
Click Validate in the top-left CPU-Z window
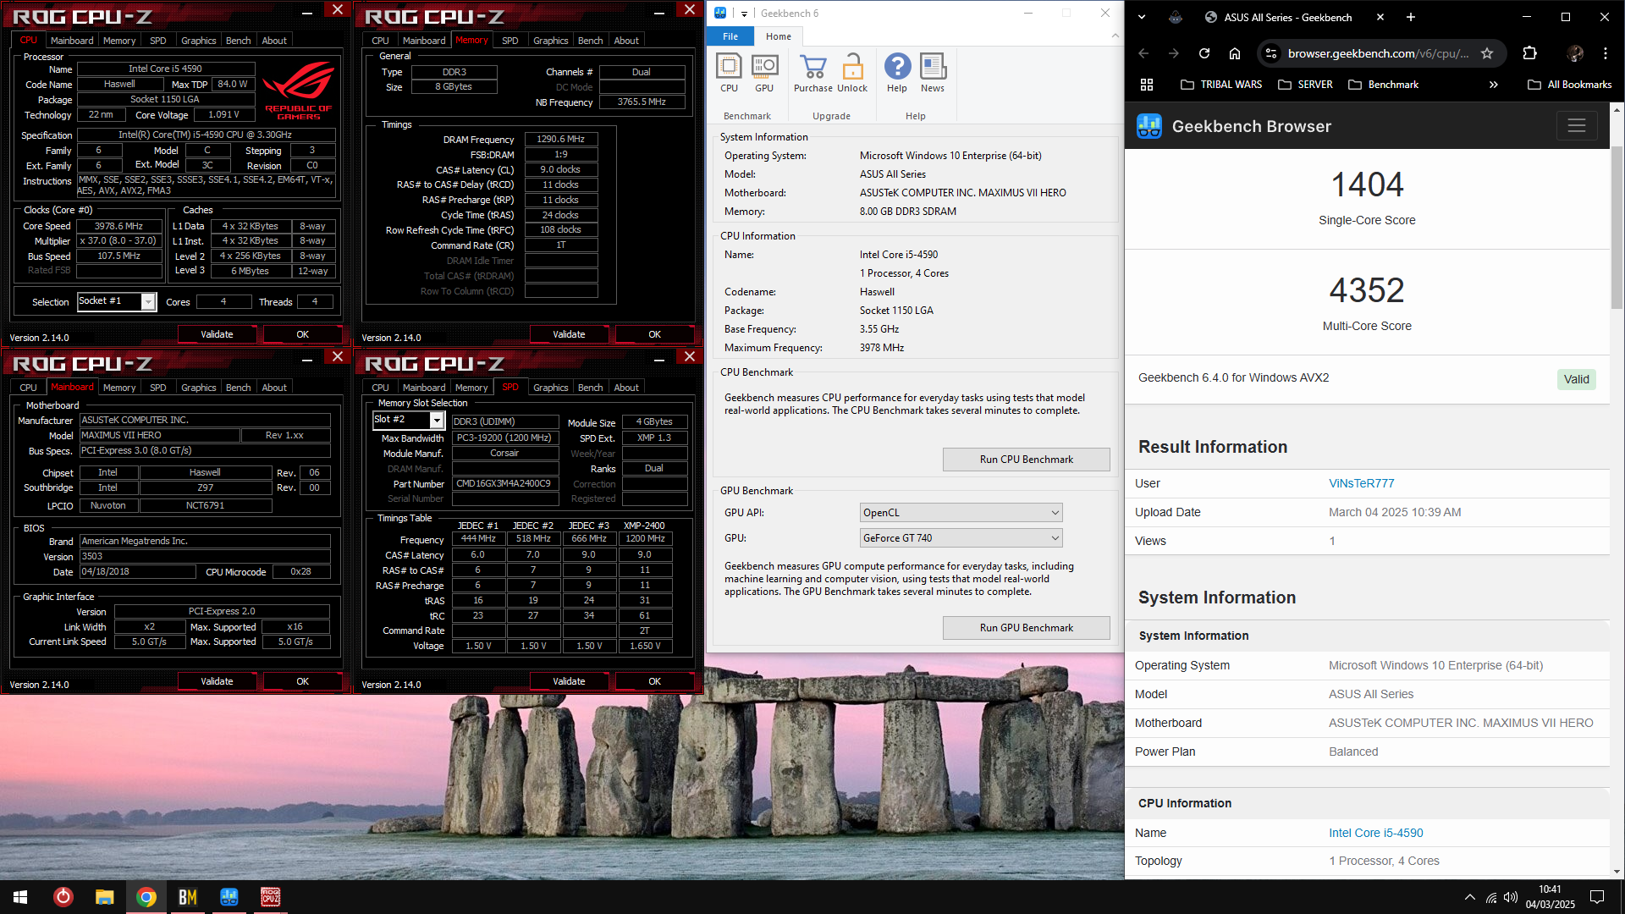click(217, 334)
